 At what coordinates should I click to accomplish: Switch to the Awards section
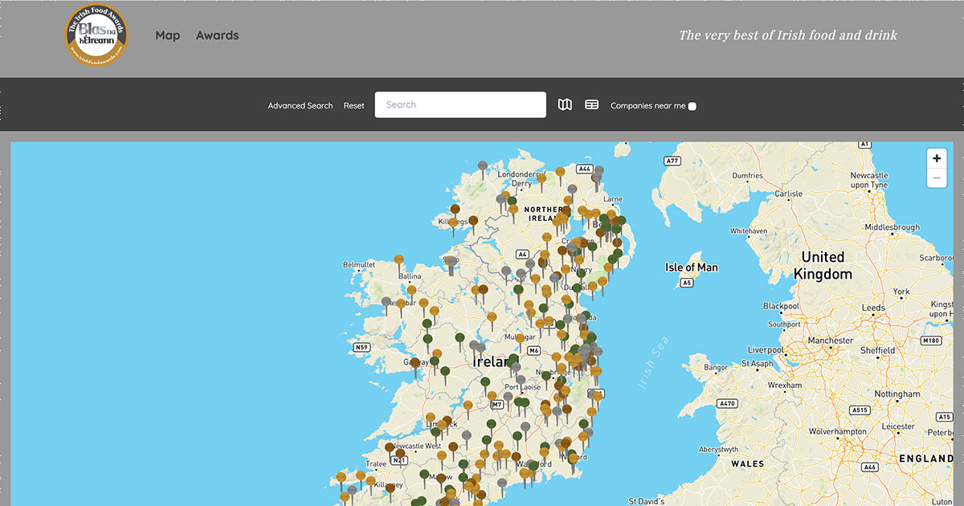coord(217,35)
